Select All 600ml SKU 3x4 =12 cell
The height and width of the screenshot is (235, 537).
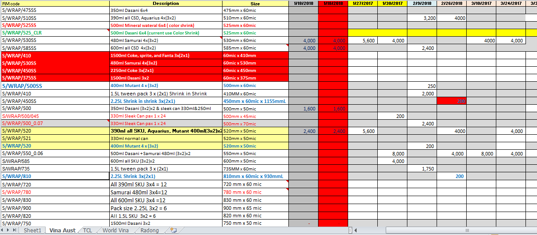point(166,200)
